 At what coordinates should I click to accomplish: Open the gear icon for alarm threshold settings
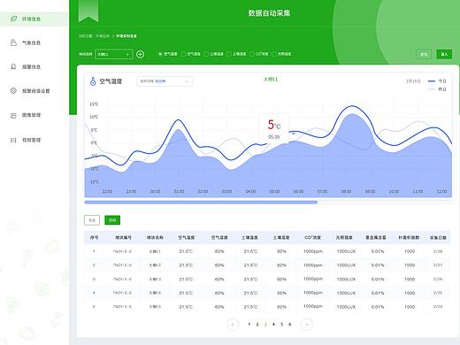(x=13, y=90)
